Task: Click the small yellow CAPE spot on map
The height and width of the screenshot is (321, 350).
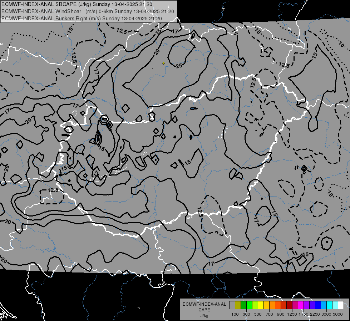Action: (x=164, y=63)
